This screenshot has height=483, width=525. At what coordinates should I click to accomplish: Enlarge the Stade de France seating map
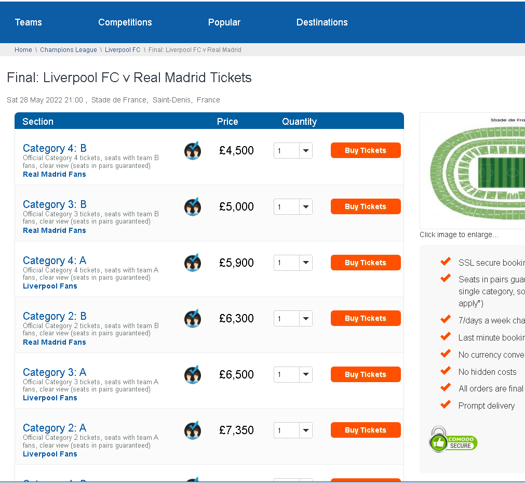pyautogui.click(x=473, y=172)
